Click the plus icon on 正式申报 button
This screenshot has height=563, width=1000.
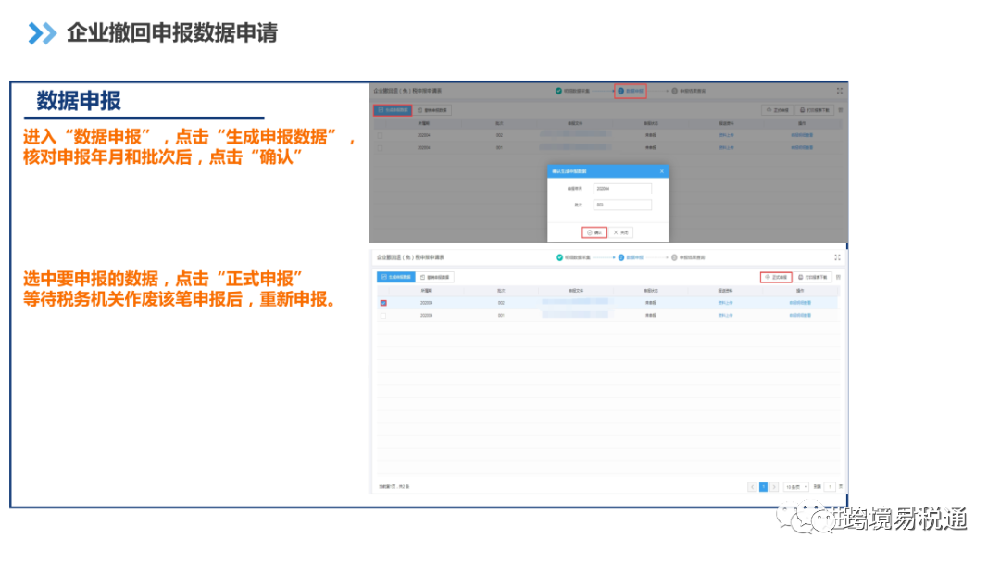pyautogui.click(x=767, y=277)
